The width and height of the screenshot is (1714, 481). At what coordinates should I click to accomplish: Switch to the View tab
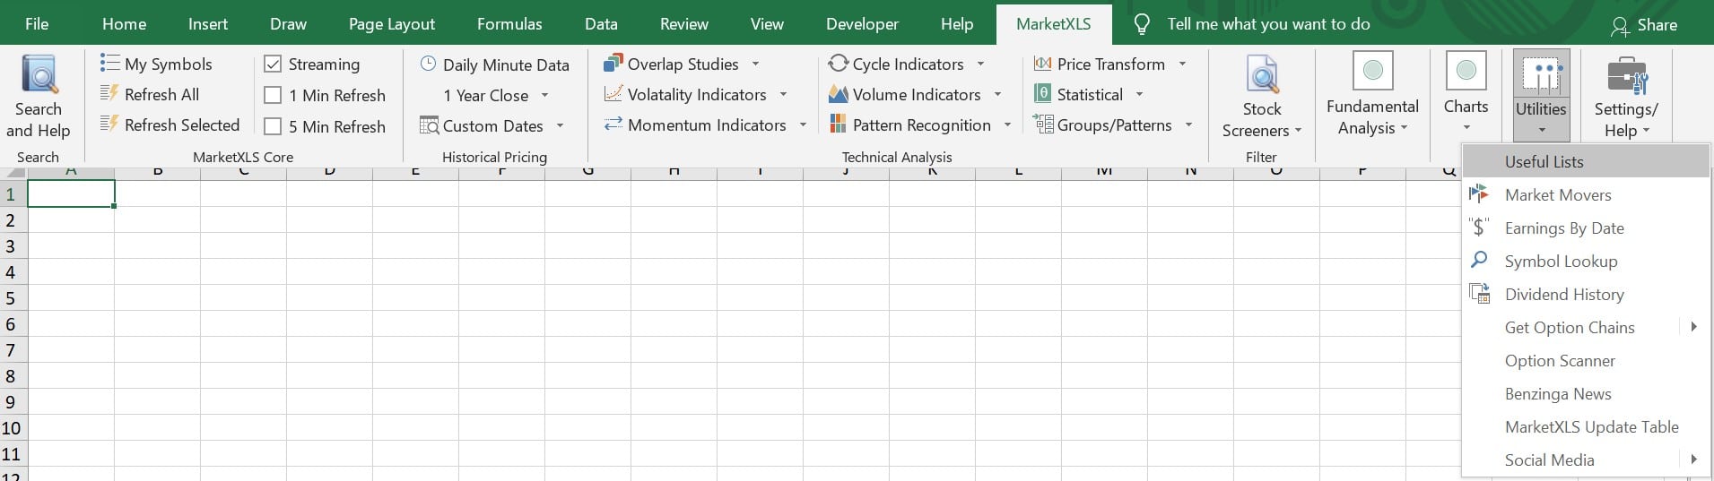pyautogui.click(x=767, y=24)
